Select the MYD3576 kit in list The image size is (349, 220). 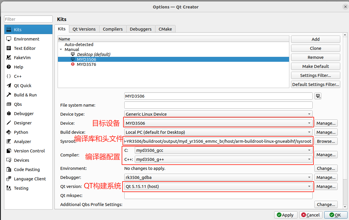click(173, 64)
